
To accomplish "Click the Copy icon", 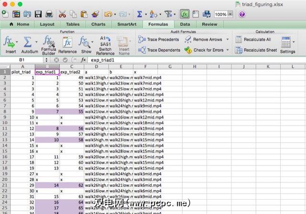I will click(x=73, y=14).
